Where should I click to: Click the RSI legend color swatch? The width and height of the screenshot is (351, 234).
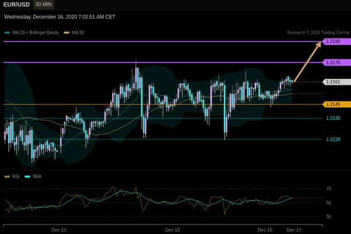coord(7,177)
